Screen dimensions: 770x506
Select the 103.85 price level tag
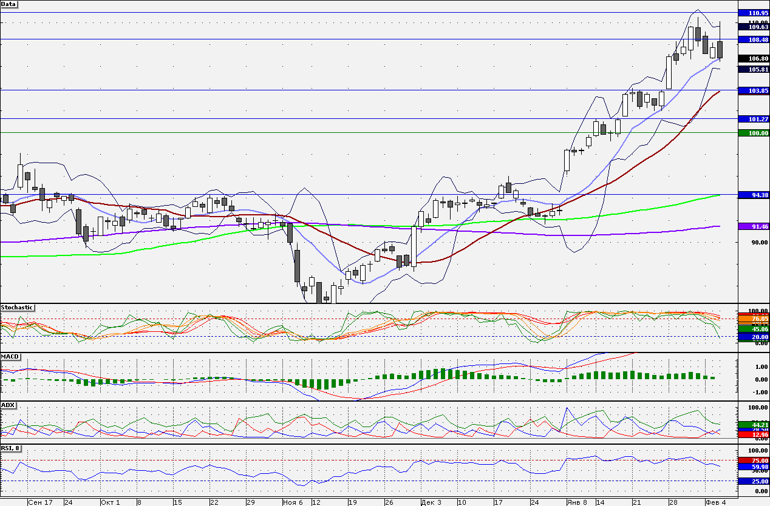pyautogui.click(x=753, y=90)
